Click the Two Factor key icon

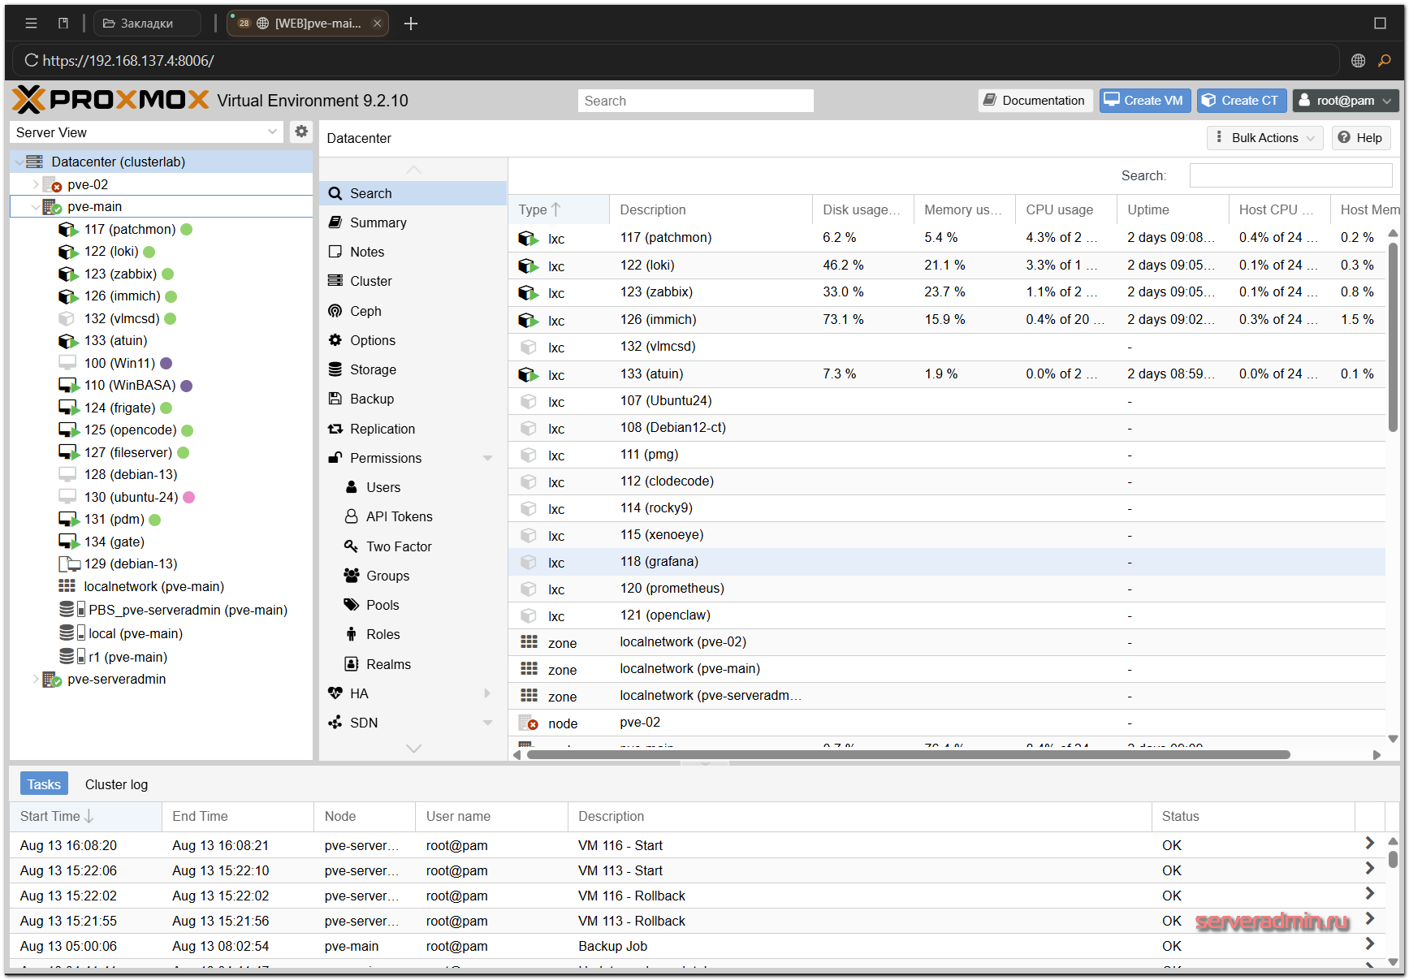pyautogui.click(x=352, y=546)
